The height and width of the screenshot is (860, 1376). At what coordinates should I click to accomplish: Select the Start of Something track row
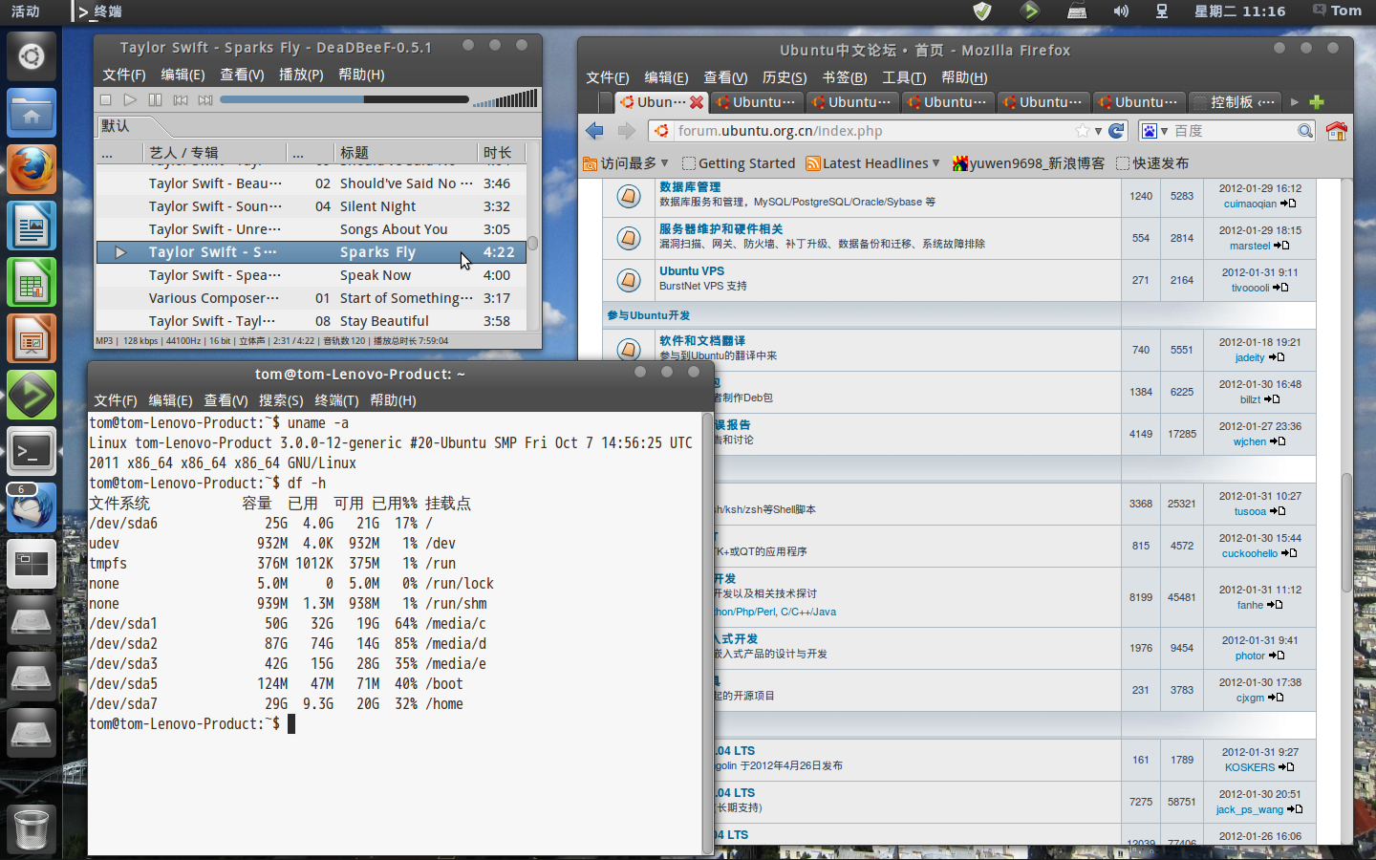click(311, 298)
